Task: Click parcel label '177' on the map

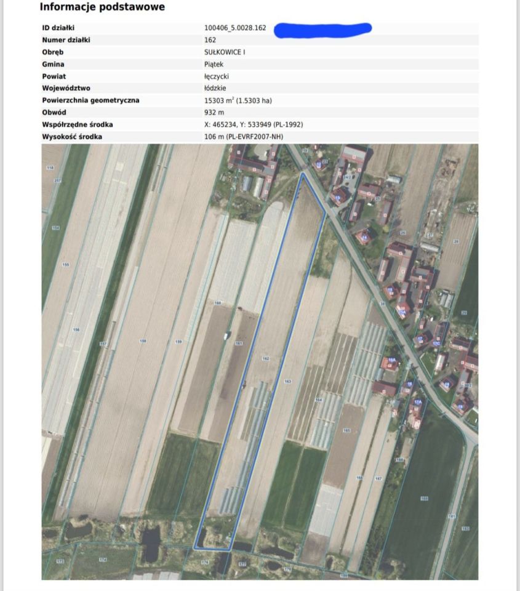Action: 242,565
